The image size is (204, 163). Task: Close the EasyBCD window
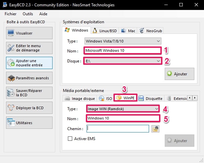(196, 5)
